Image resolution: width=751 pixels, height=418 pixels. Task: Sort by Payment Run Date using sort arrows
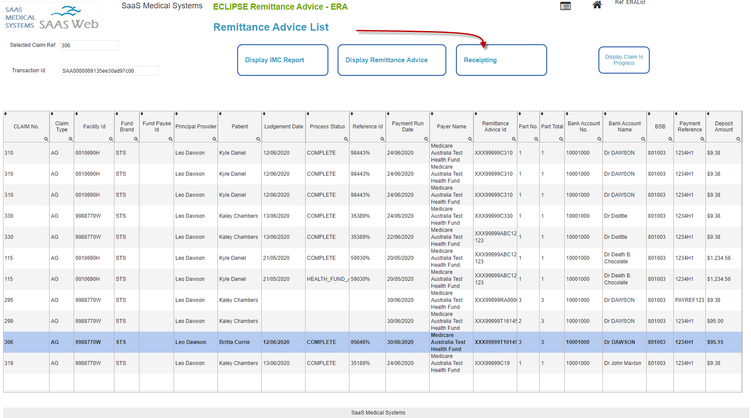[x=388, y=114]
